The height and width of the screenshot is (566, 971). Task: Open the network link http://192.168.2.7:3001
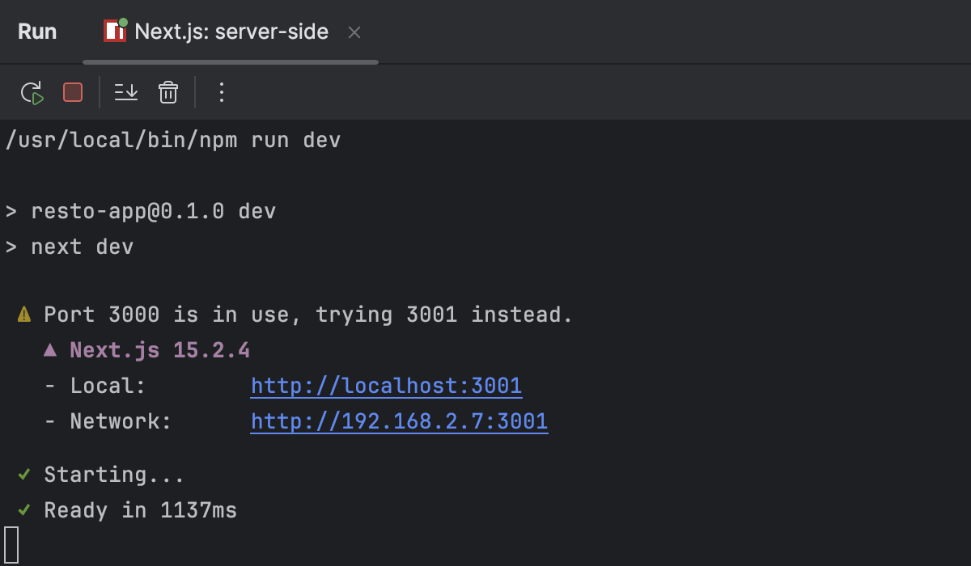(x=399, y=420)
